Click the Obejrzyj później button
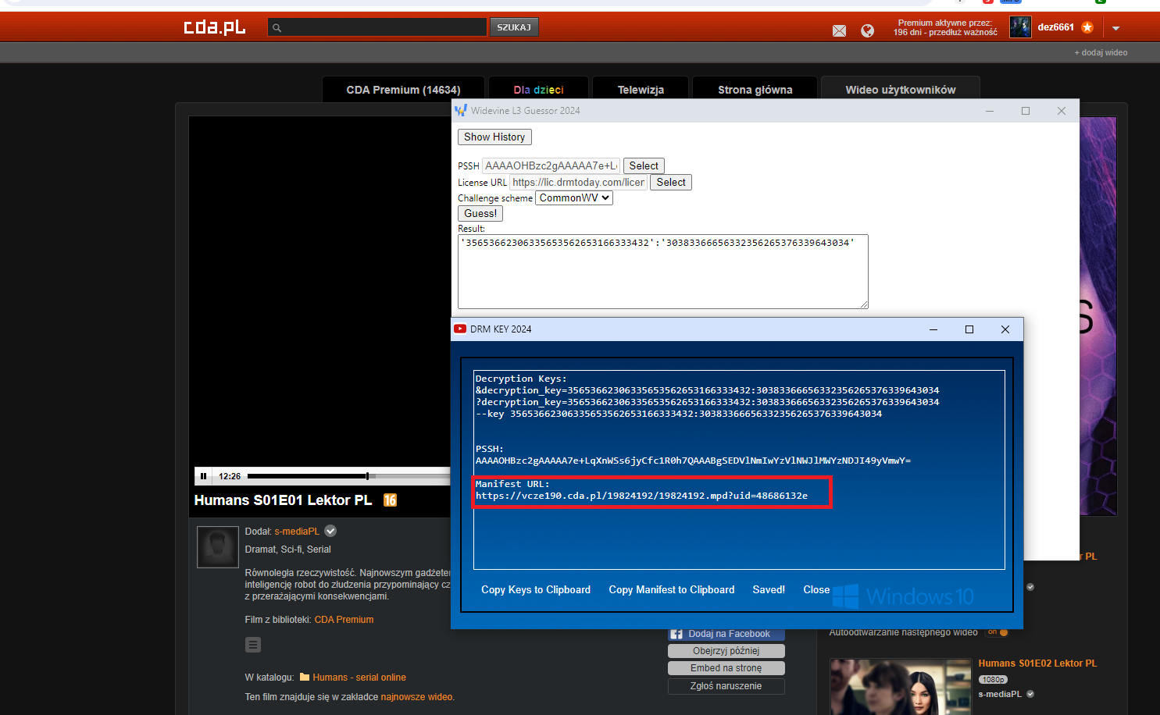Screen dimensions: 1160x715 coord(726,651)
